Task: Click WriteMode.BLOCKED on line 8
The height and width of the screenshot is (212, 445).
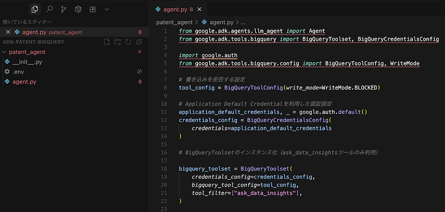Action: pos(349,88)
